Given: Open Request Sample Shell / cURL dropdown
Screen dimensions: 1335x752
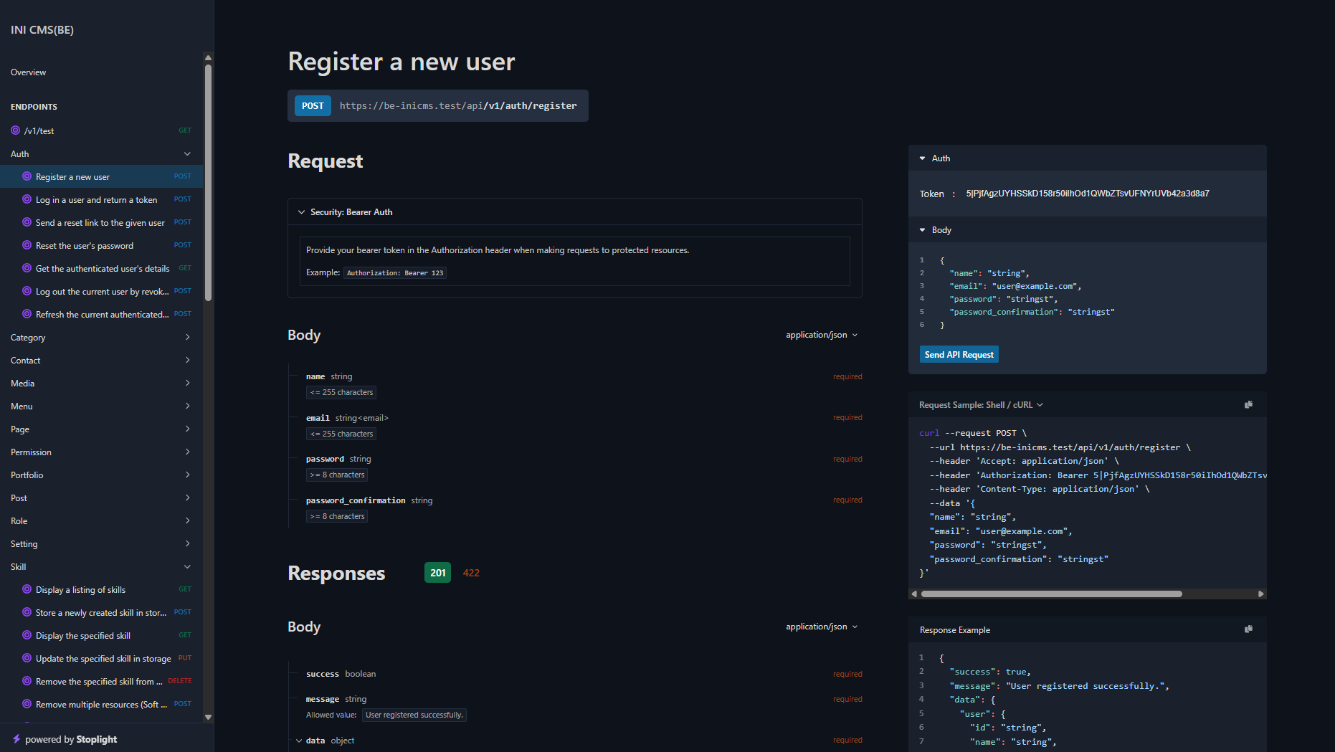Looking at the screenshot, I should pos(981,405).
